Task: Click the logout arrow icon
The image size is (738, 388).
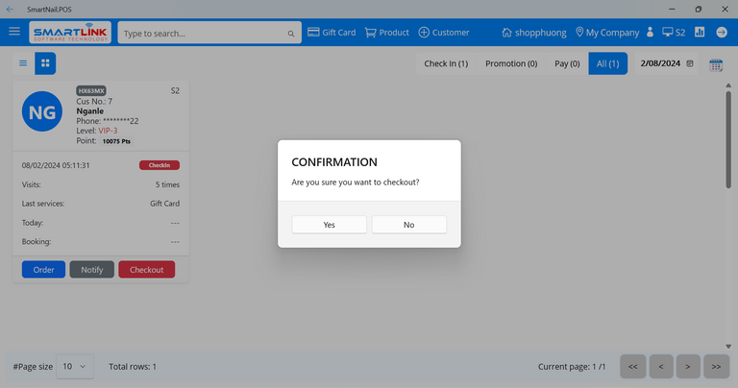Action: coord(723,32)
